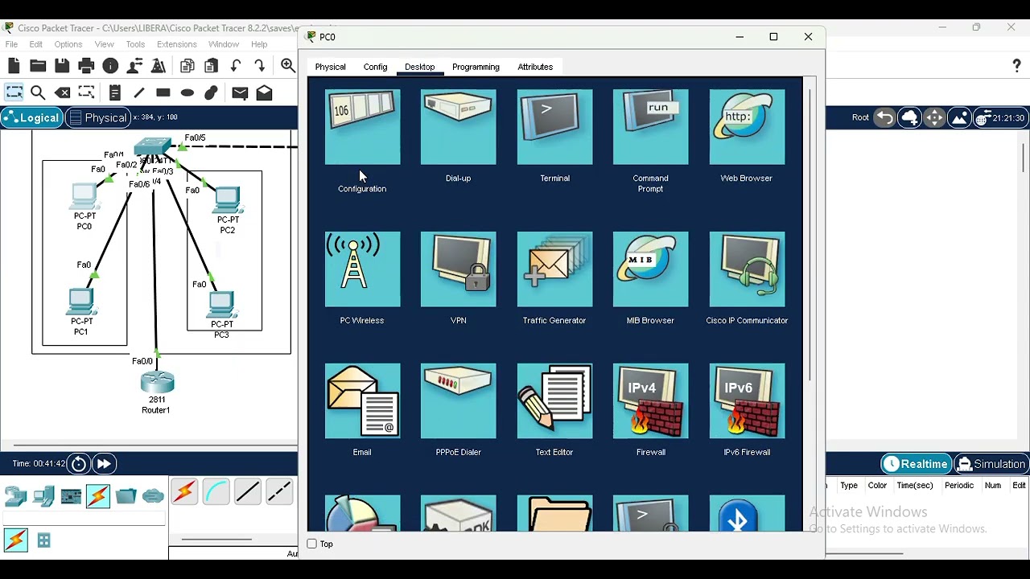Open the File menu
Screen dimensions: 1030x579
tap(11, 44)
